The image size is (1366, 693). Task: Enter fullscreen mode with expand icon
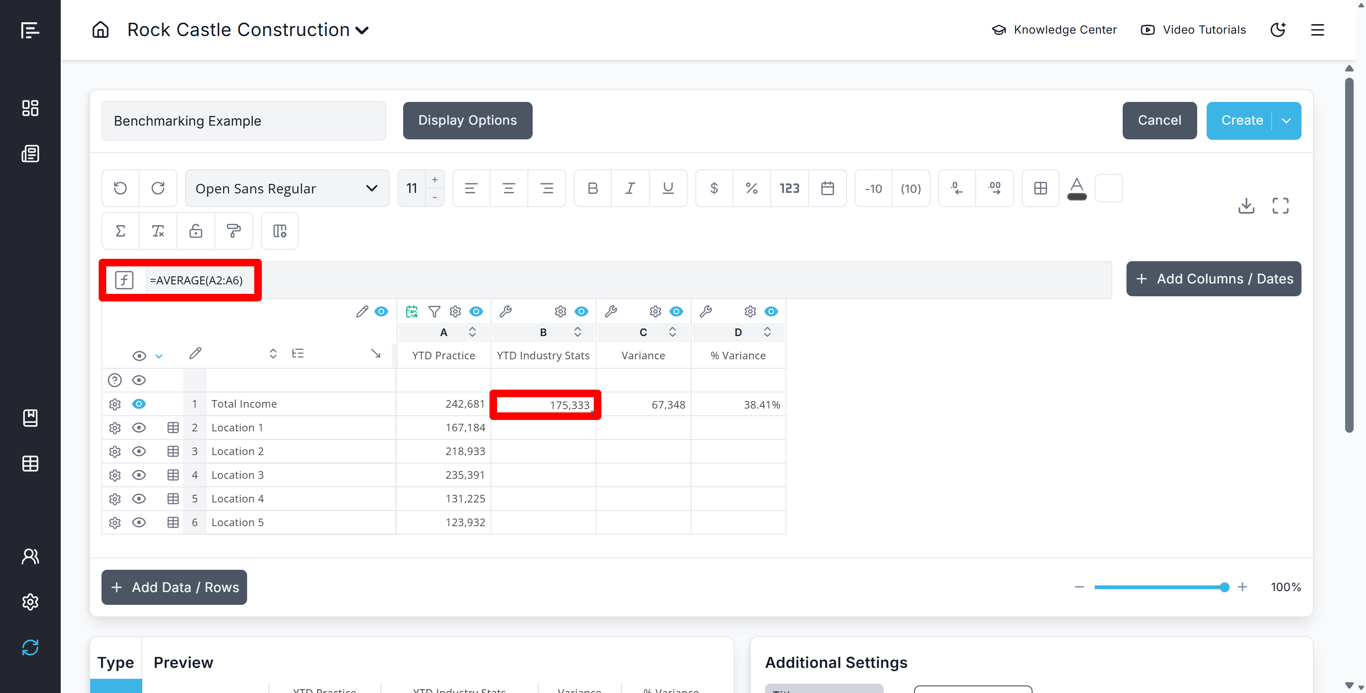coord(1280,206)
